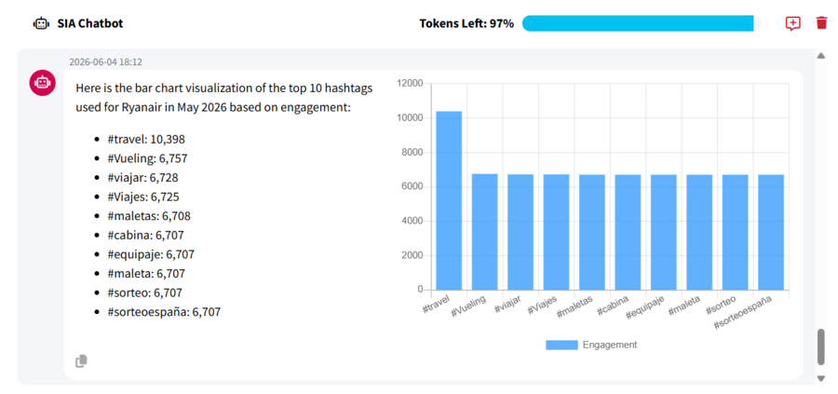This screenshot has width=838, height=394.
Task: Click the #sorteoespaña x-axis label
Action: (744, 312)
